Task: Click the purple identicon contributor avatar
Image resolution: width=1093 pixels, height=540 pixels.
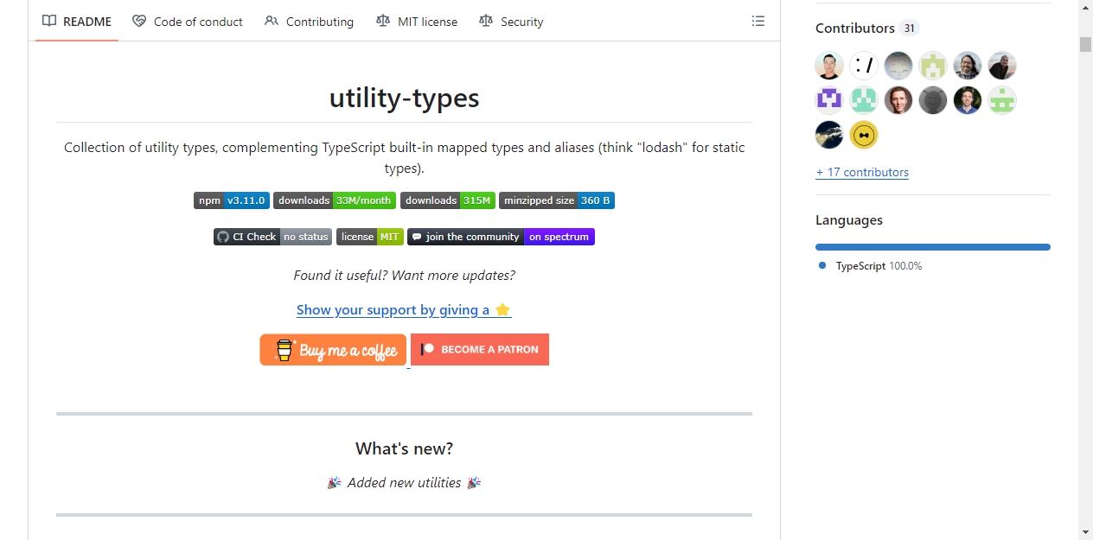Action: coord(829,100)
